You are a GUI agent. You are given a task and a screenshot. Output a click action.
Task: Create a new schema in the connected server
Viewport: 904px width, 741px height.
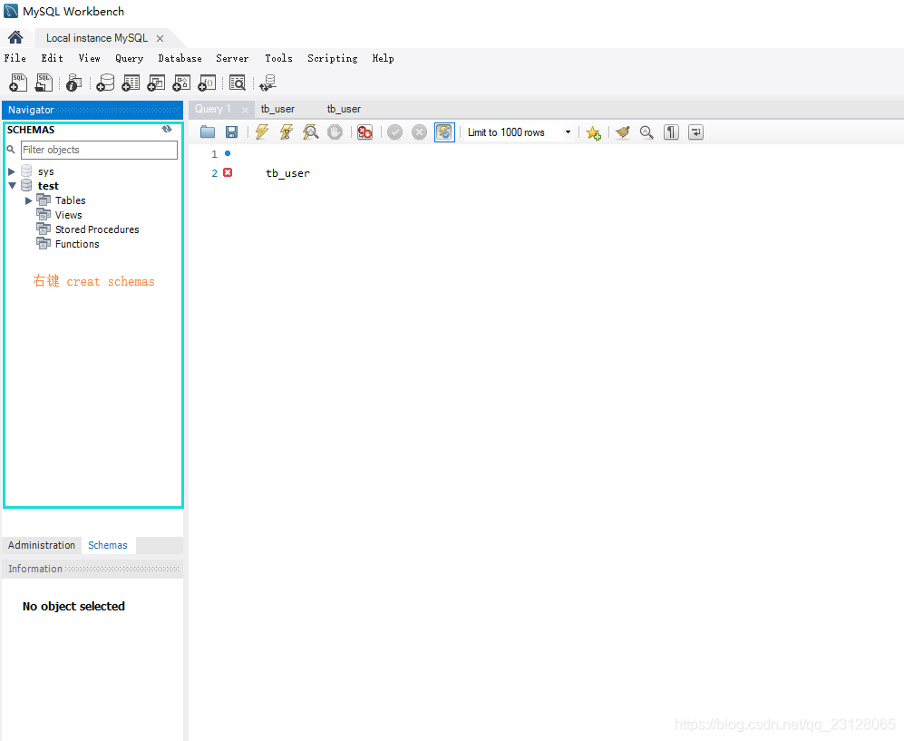click(105, 83)
